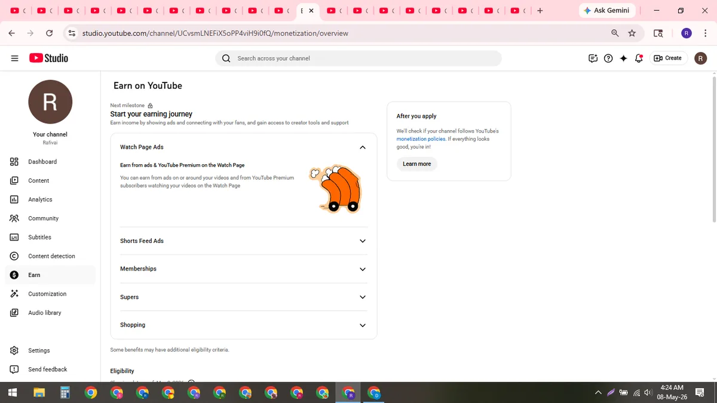Open the Audio library icon in sidebar
Screen dimensions: 717x403
point(14,313)
